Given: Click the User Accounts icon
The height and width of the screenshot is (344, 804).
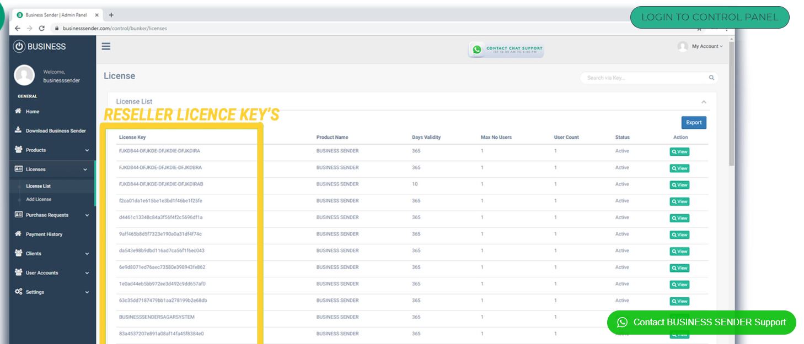Looking at the screenshot, I should tap(18, 272).
